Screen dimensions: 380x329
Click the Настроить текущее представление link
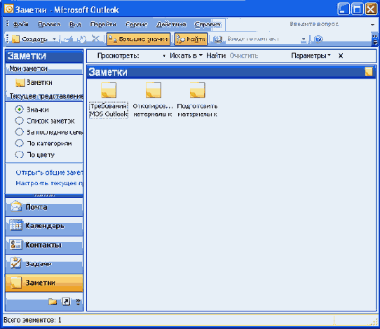coord(49,183)
